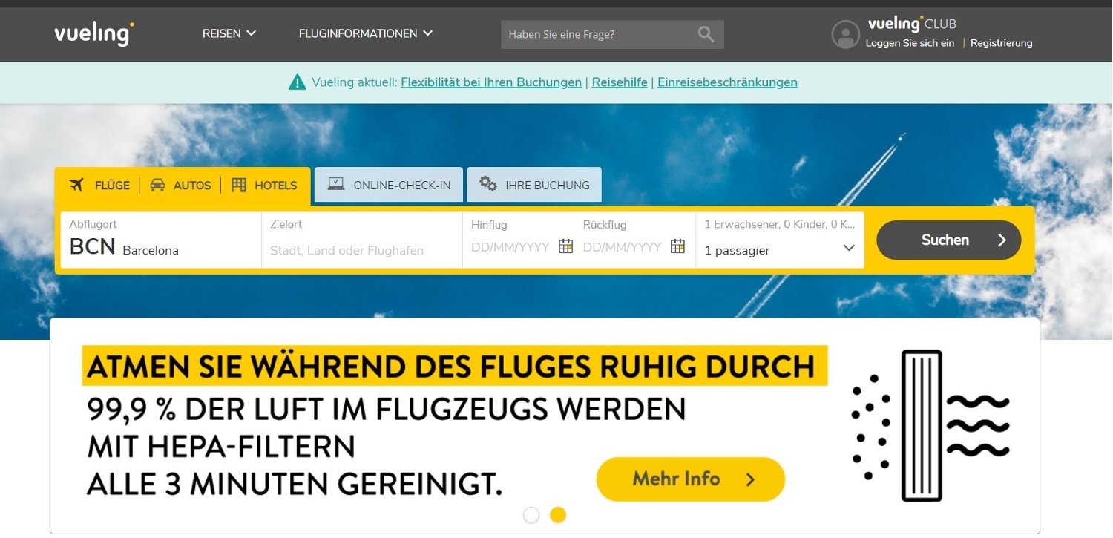Screen dimensions: 1113x538
Task: Click the Hinflug date field
Action: 510,247
